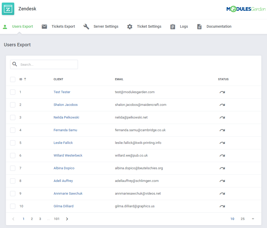The image size is (267, 228).
Task: Open client Albina Dopico link
Action: pos(64,168)
